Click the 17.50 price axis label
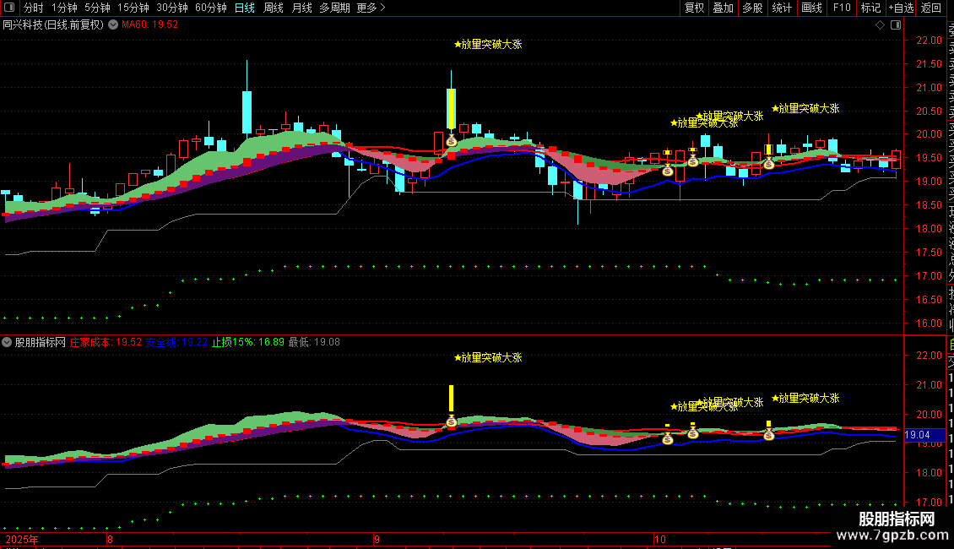Image resolution: width=954 pixels, height=549 pixels. click(929, 253)
